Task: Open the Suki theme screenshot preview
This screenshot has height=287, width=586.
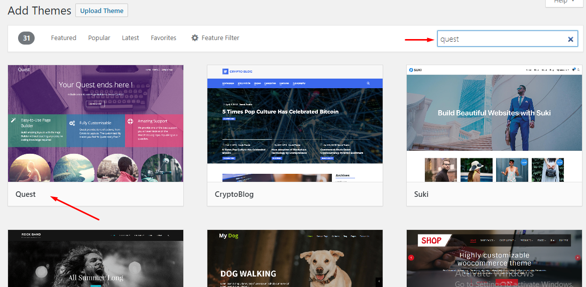Action: click(495, 123)
